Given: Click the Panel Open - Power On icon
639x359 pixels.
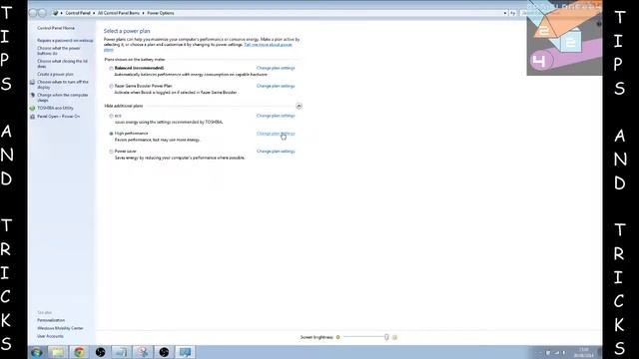Looking at the screenshot, I should [32, 117].
